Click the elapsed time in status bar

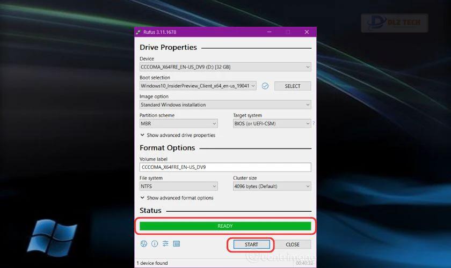304,263
